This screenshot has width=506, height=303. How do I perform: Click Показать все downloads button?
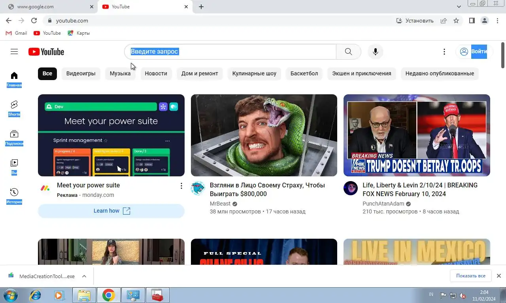click(470, 276)
